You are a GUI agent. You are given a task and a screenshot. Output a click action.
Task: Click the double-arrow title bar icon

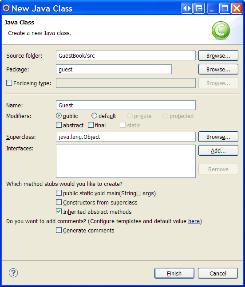click(x=187, y=8)
